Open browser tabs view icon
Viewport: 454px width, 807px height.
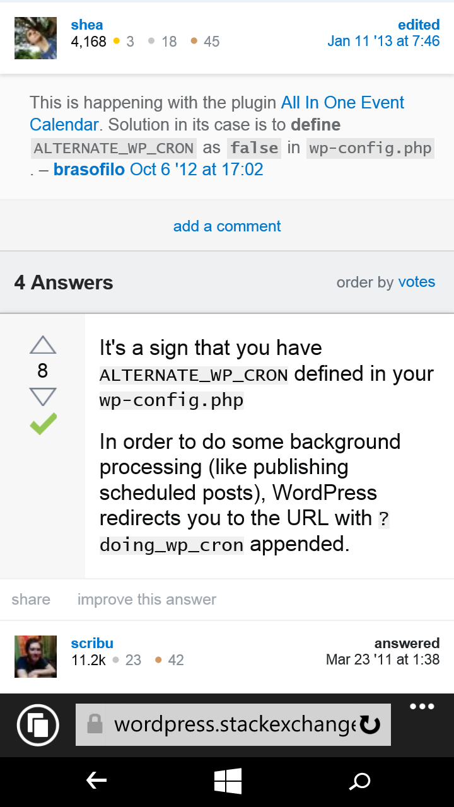pyautogui.click(x=38, y=725)
